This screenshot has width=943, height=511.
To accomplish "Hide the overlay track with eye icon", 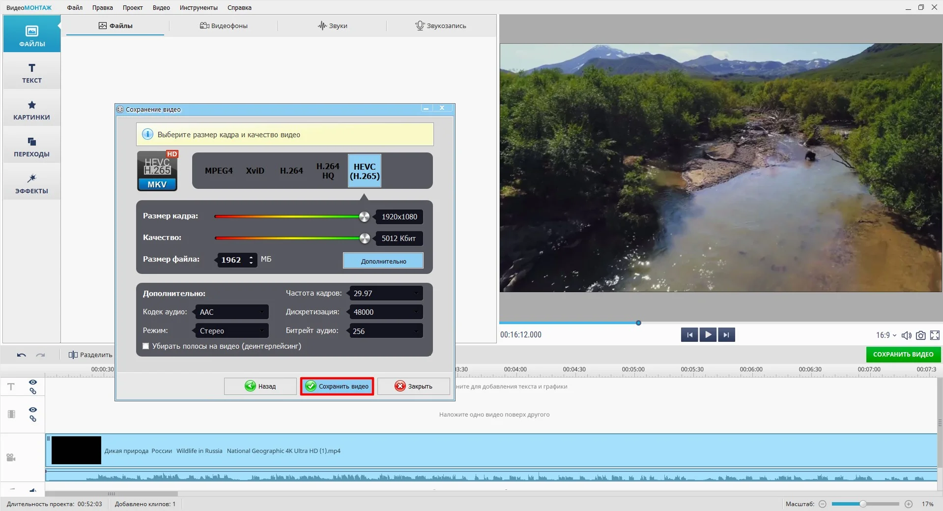I will coord(33,410).
